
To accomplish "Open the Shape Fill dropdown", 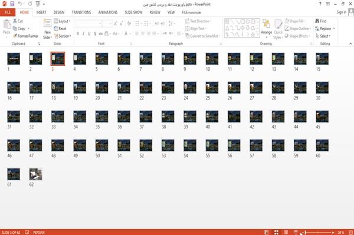I will pyautogui.click(x=294, y=21).
